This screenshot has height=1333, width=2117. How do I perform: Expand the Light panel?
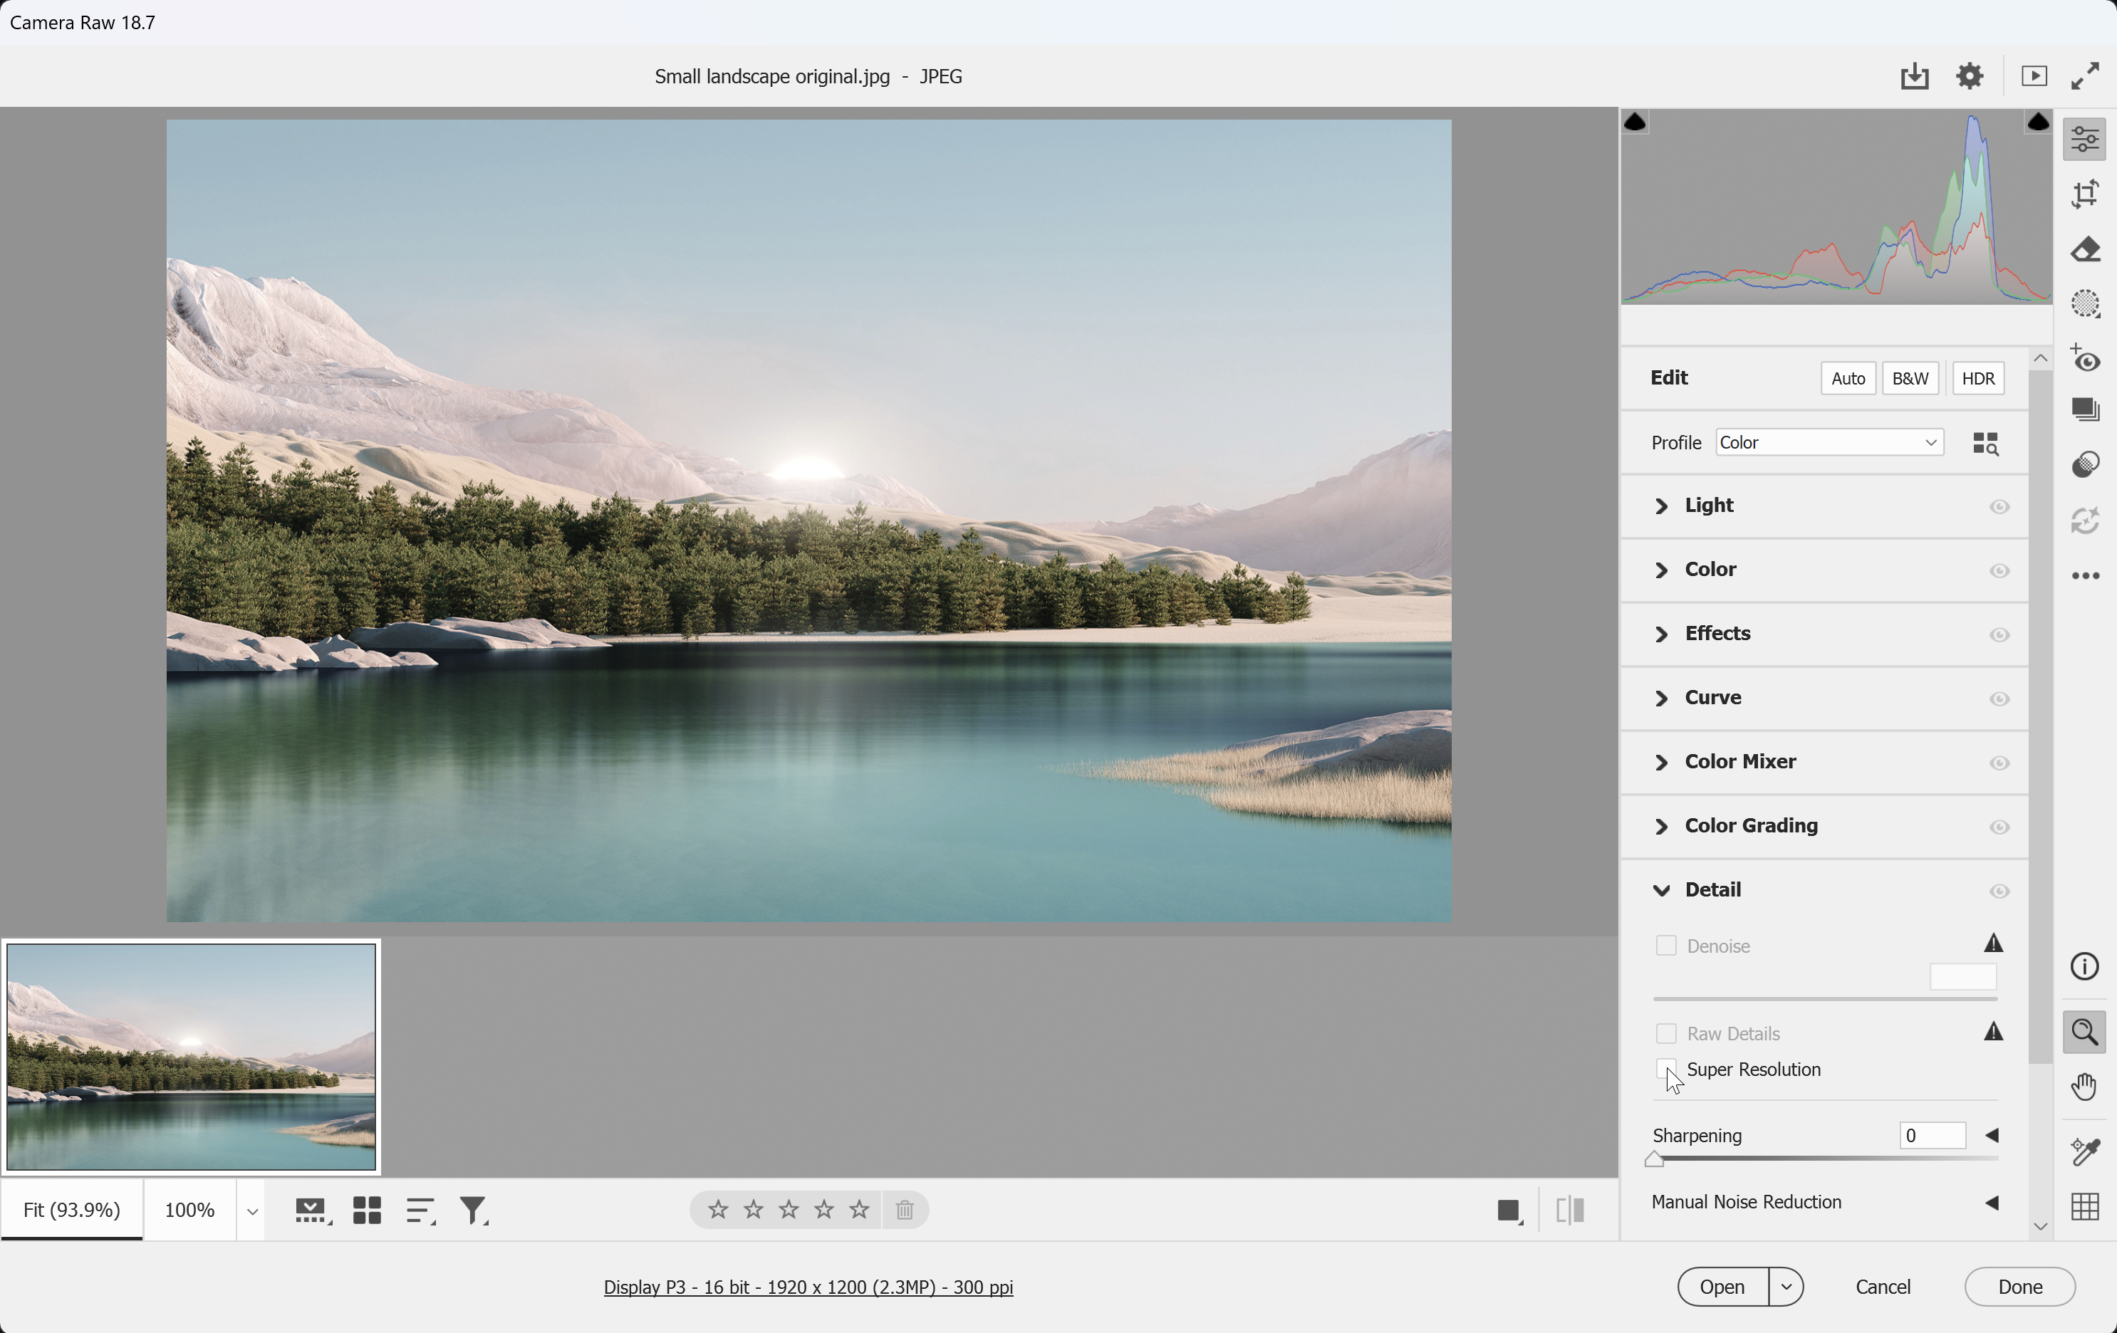point(1660,506)
